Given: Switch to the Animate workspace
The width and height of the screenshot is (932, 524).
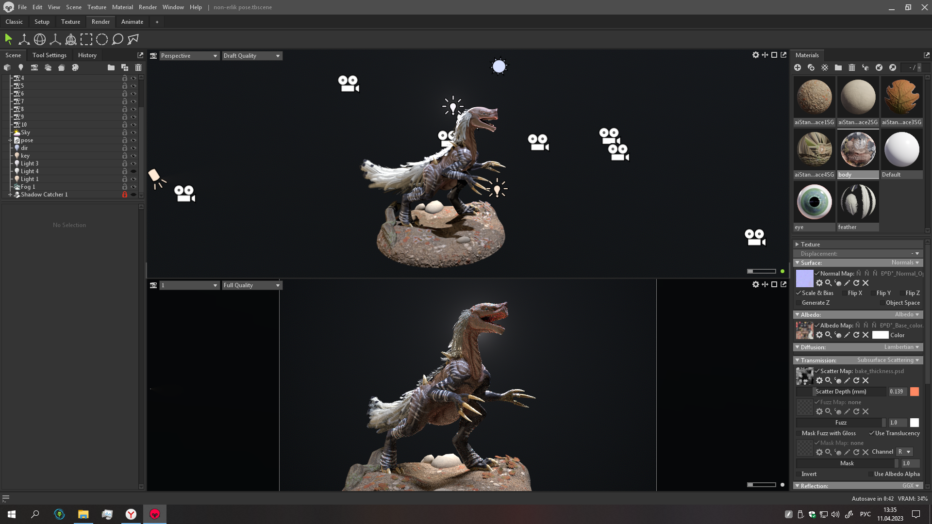Looking at the screenshot, I should (x=132, y=22).
